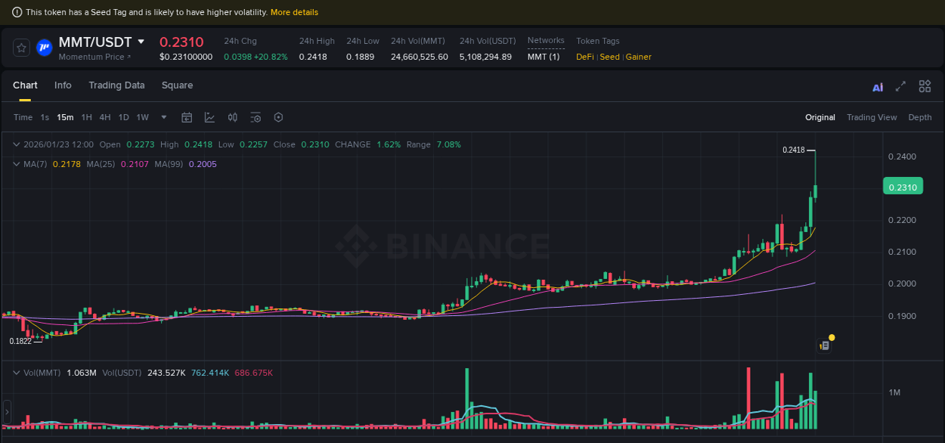This screenshot has height=443, width=945.
Task: Switch to the Trading Data tab
Action: tap(116, 85)
